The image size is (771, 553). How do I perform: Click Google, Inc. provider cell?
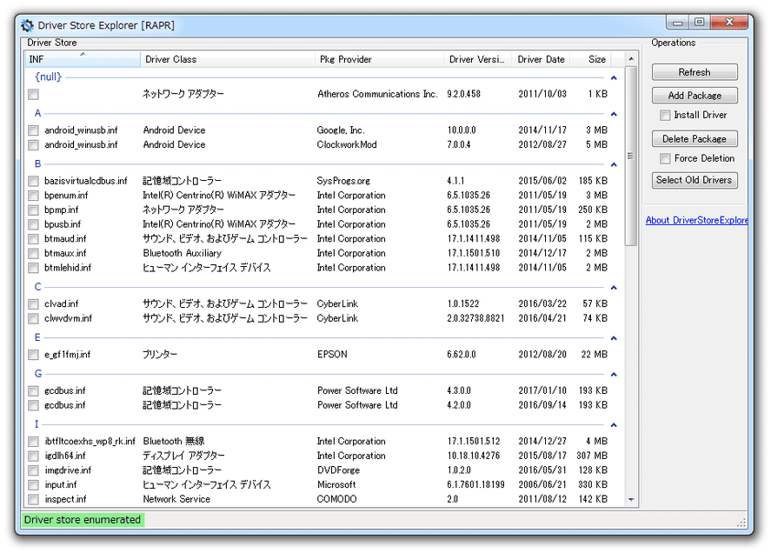[340, 130]
